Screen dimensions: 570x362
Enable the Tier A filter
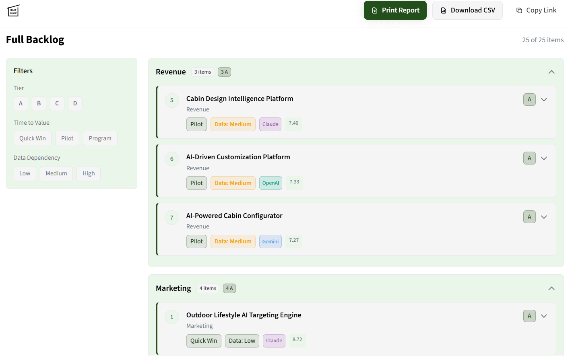[21, 103]
